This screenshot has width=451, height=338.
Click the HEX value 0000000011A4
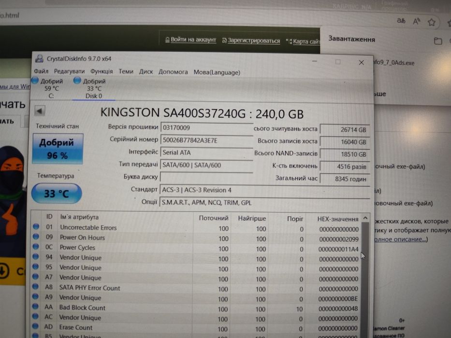tap(338, 249)
